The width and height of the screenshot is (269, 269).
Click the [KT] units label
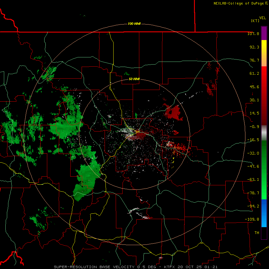click(255, 21)
